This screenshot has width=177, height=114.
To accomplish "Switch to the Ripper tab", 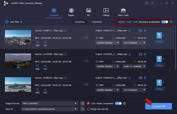I will pyautogui.click(x=71, y=12).
